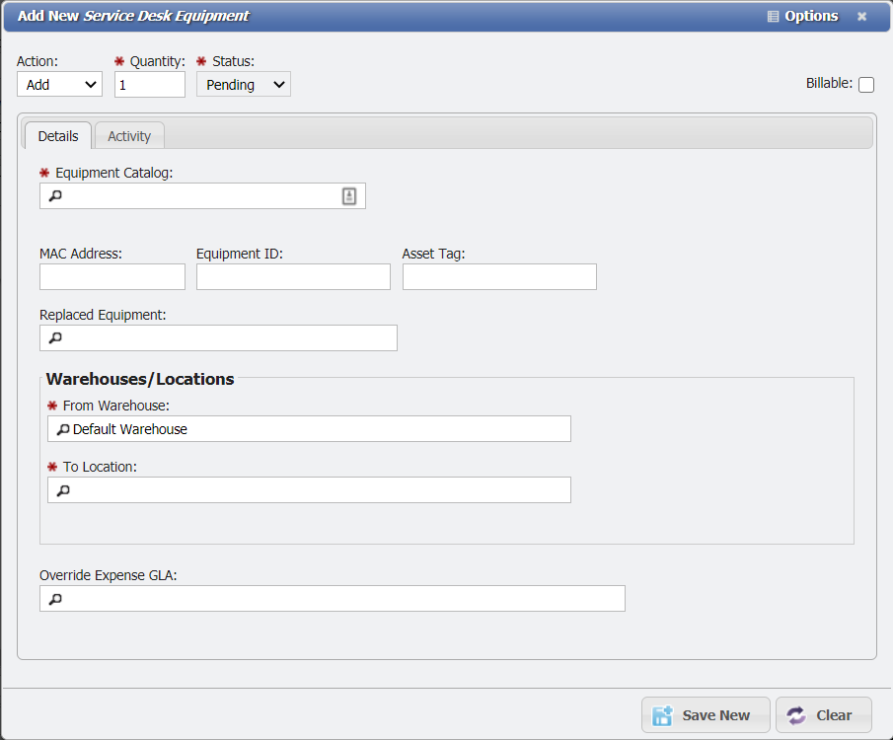
Task: Select the Details tab
Action: click(57, 135)
